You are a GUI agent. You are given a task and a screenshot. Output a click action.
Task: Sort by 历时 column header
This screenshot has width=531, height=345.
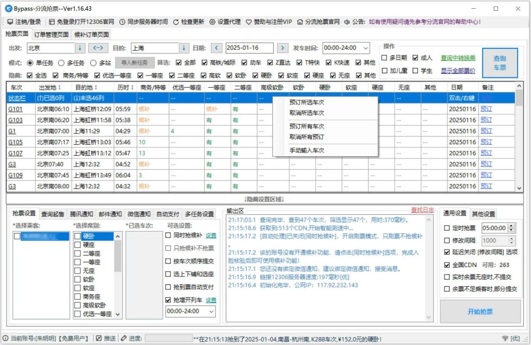point(125,88)
